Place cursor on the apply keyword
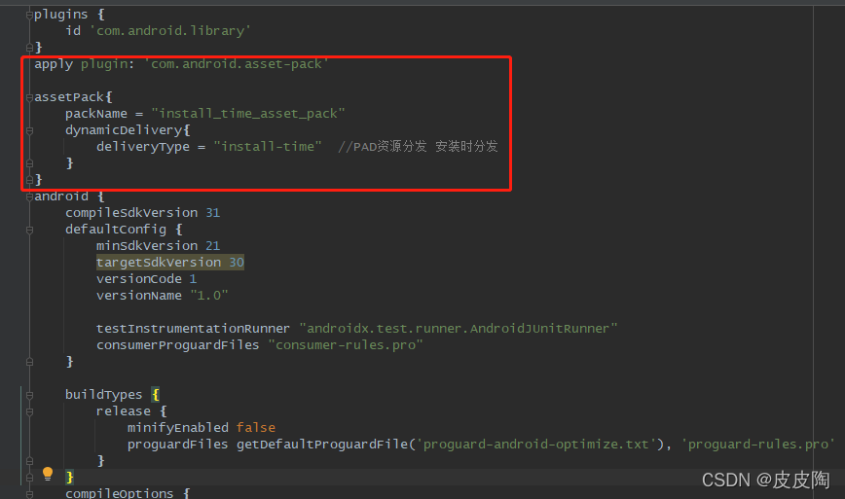 (54, 64)
